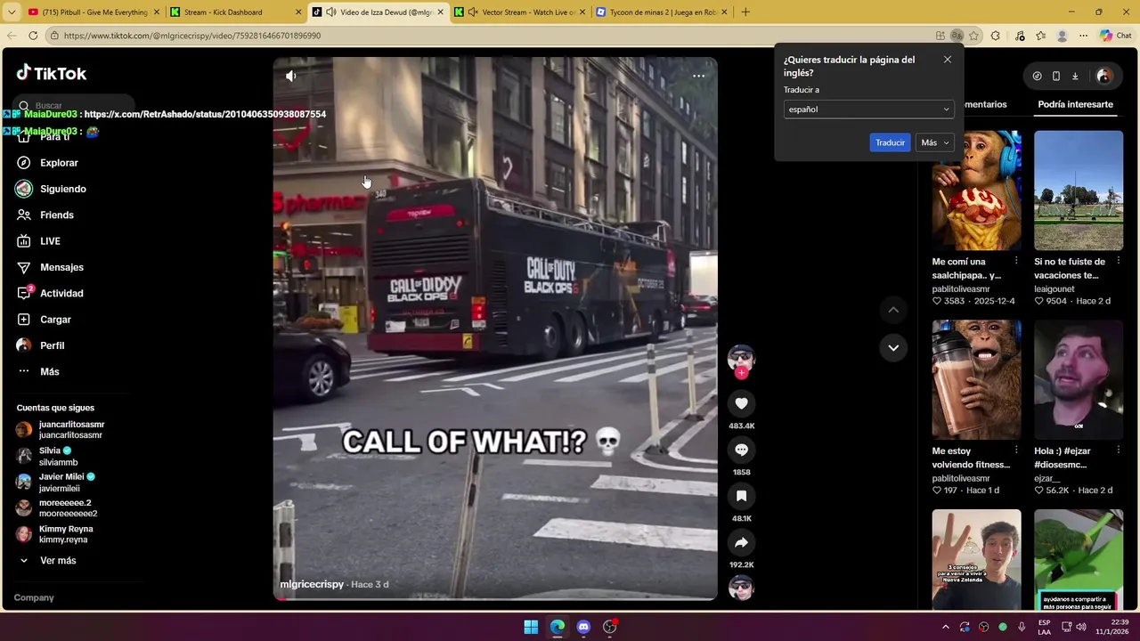The image size is (1140, 641).
Task: Open the 'Si no te fuiste de vacaciones' thumbnail
Action: 1079,191
